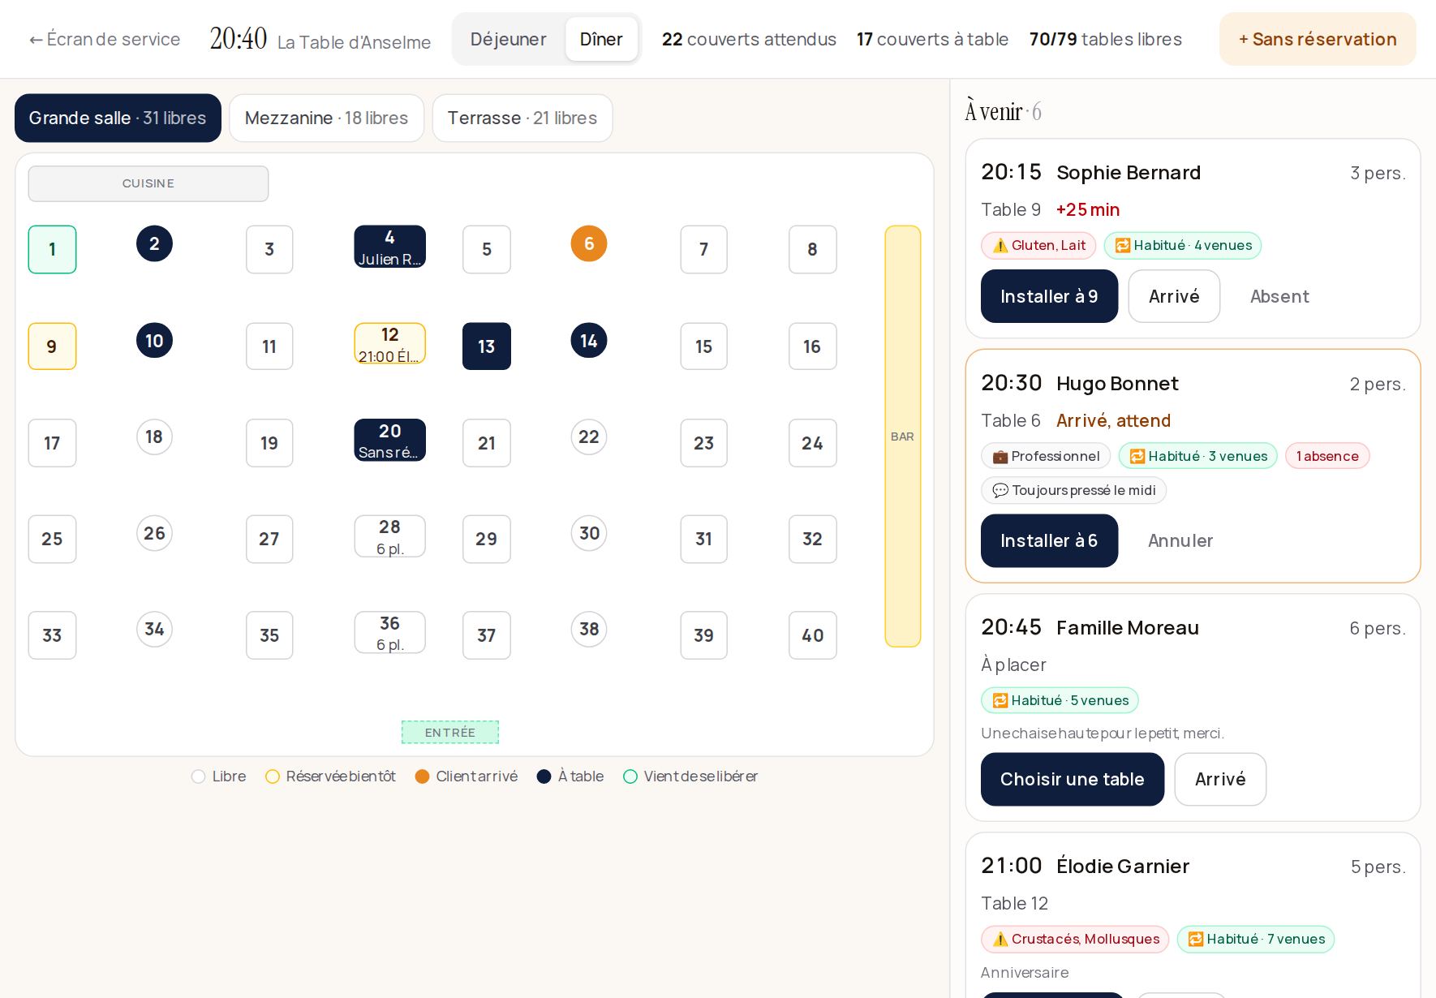1436x998 pixels.
Task: Open table 4 Julien R.
Action: (x=389, y=247)
